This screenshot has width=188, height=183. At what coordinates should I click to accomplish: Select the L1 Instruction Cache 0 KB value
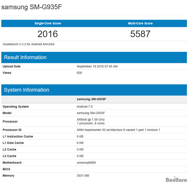[x=80, y=136]
